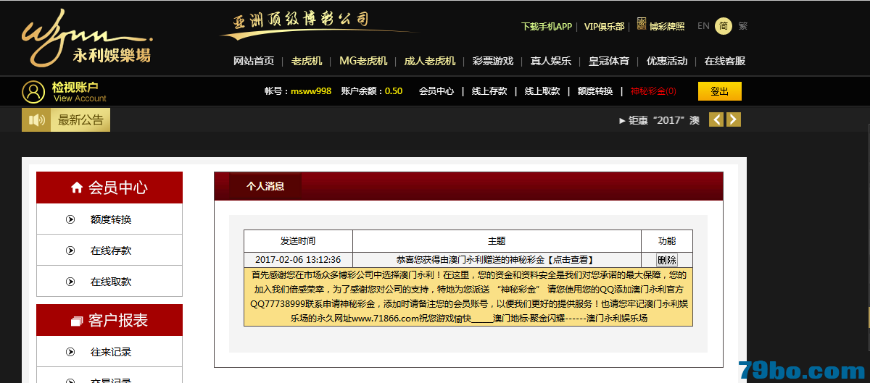
Task: Click the 登出 logout button
Action: (x=720, y=91)
